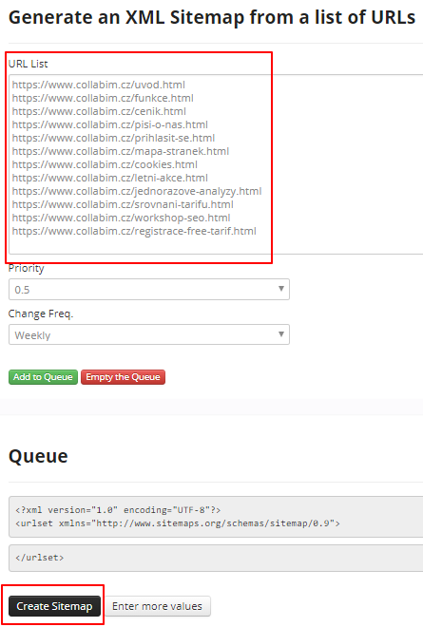Click the srovnani-tarifu.html URL line
The height and width of the screenshot is (627, 423).
[x=123, y=204]
